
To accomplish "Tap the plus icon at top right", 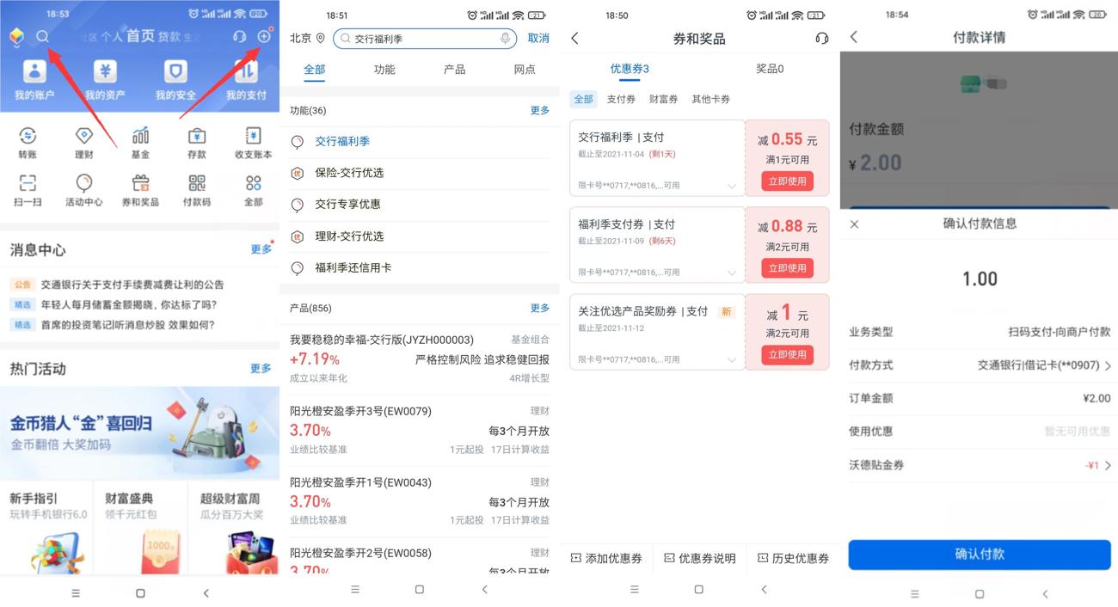I will click(264, 37).
